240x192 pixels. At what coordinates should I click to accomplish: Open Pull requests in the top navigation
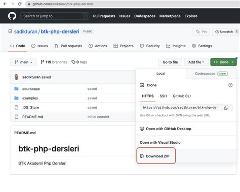pyautogui.click(x=104, y=16)
